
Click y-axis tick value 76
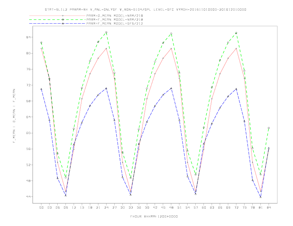tap(28, 69)
